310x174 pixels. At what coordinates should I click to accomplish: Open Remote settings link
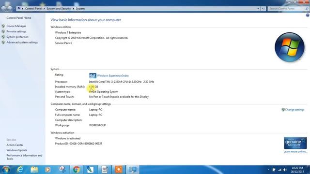click(x=16, y=31)
